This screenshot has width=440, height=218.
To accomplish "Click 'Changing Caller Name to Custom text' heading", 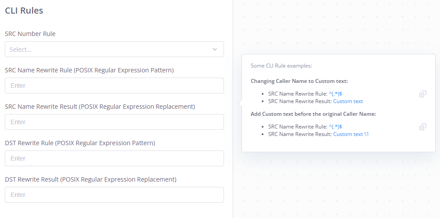I will point(299,81).
